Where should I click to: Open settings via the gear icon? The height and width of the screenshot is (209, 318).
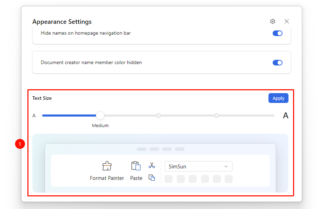tap(273, 21)
